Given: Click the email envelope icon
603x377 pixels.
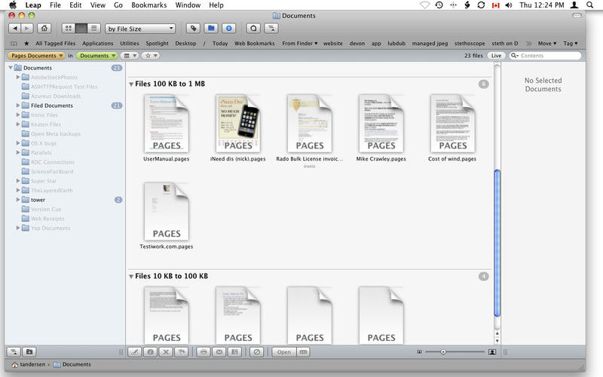Looking at the screenshot, I should click(219, 351).
